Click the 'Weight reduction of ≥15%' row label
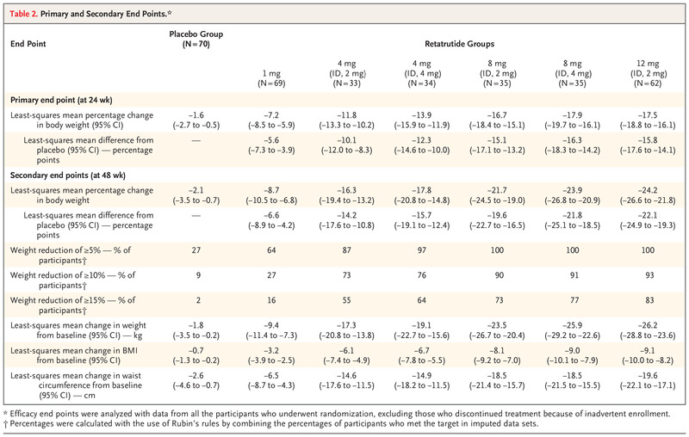 (x=73, y=305)
